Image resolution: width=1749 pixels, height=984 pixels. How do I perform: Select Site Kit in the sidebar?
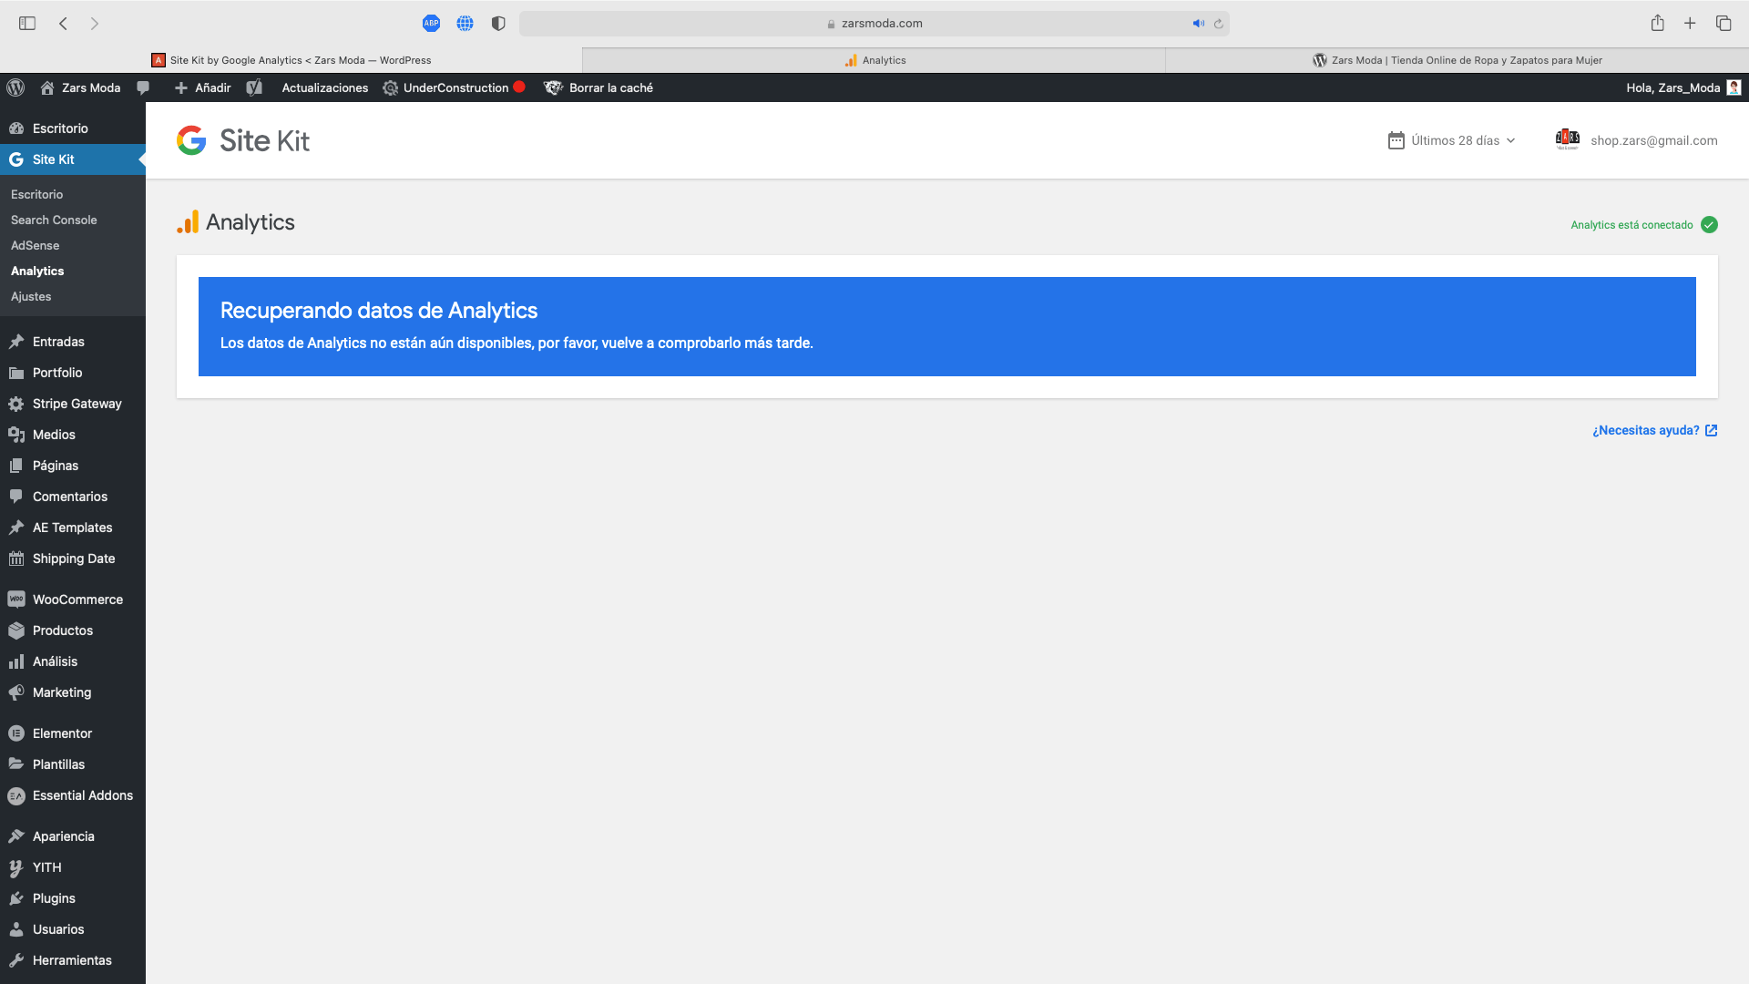tap(73, 159)
